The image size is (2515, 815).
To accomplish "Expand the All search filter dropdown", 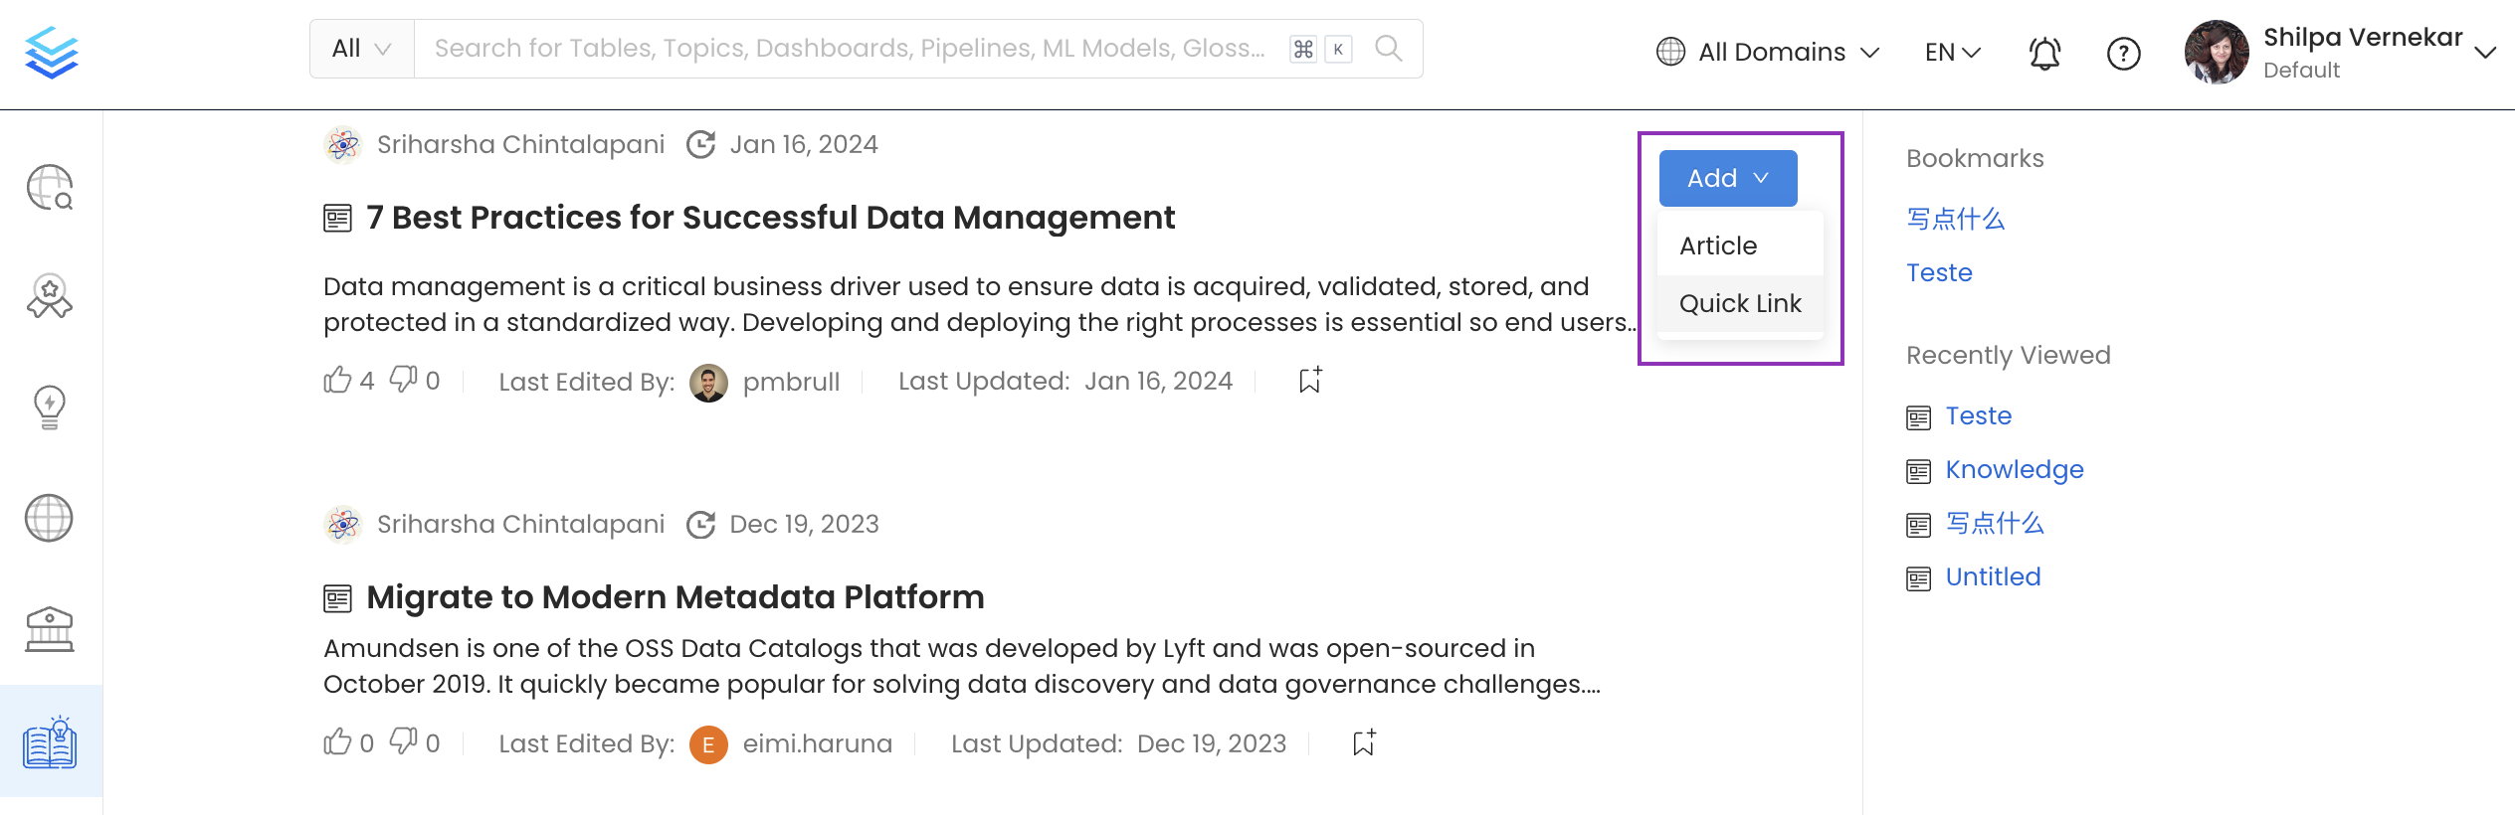I will (361, 49).
